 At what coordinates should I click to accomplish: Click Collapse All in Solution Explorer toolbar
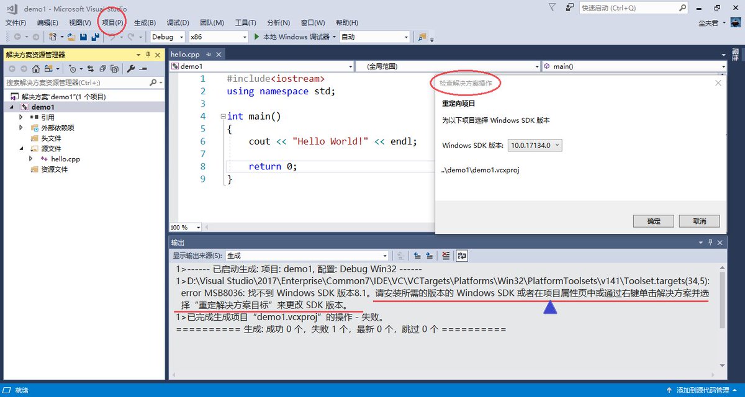point(103,68)
